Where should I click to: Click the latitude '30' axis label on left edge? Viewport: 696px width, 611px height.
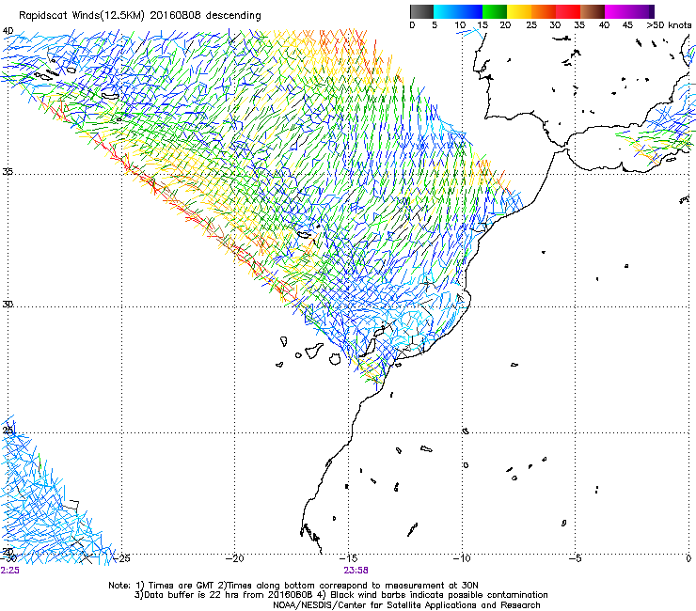tap(8, 305)
